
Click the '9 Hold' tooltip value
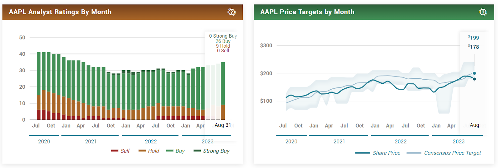pyautogui.click(x=223, y=46)
